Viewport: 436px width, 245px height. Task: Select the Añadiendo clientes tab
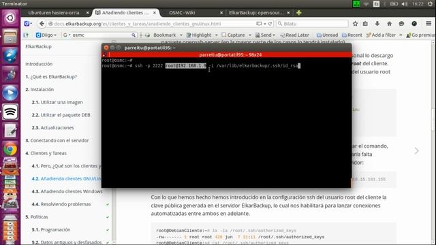[125, 13]
